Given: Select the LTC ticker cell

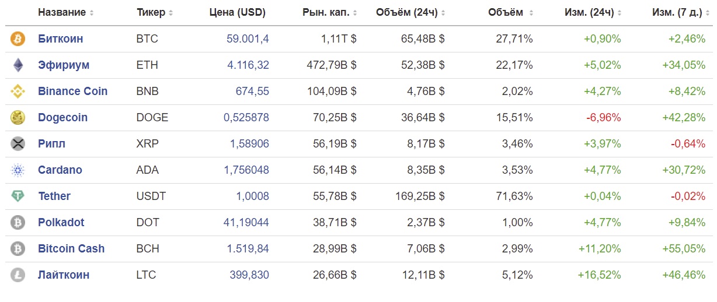Looking at the screenshot, I should click(146, 275).
